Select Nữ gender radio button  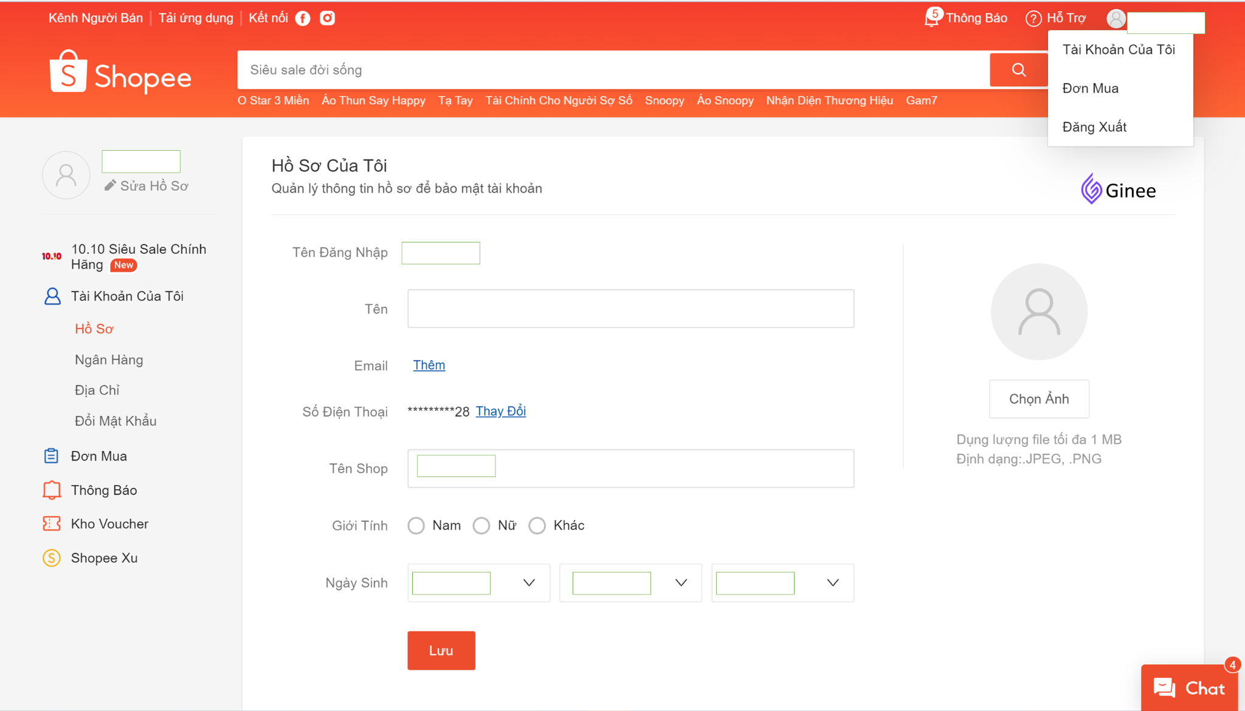[x=480, y=524]
